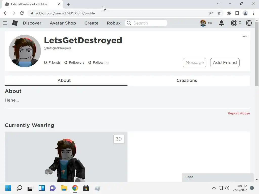Viewport: 259px width, 194px height.
Task: Toggle Chrome side panel
Action: click(x=237, y=13)
